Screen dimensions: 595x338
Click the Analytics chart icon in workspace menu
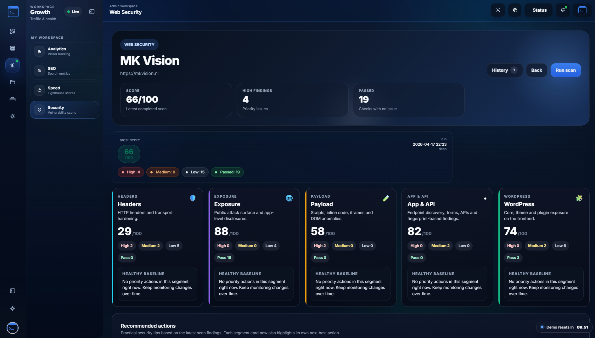tap(39, 51)
